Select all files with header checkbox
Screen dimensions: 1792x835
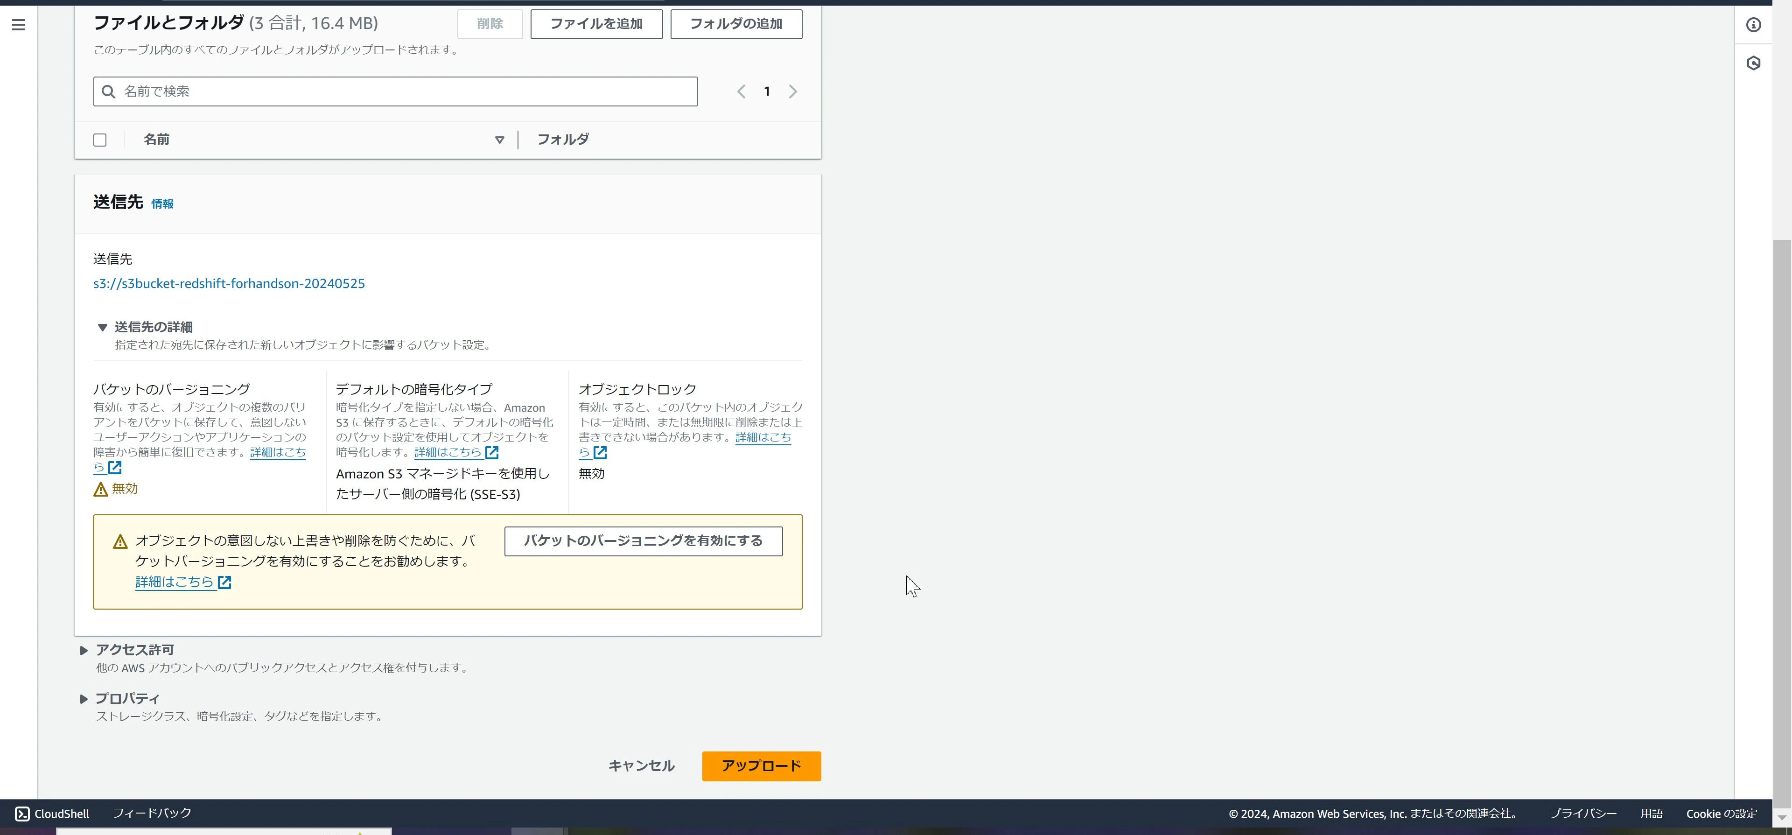[x=100, y=140]
